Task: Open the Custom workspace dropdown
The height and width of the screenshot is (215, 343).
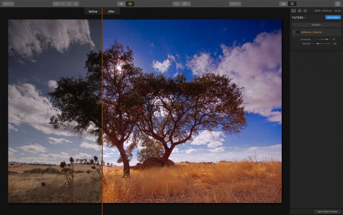Action: [316, 25]
